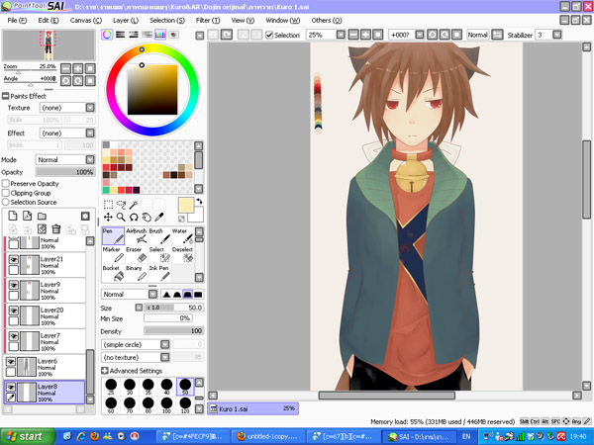Hide Layer6 using its eye icon
594x445 pixels.
click(11, 362)
